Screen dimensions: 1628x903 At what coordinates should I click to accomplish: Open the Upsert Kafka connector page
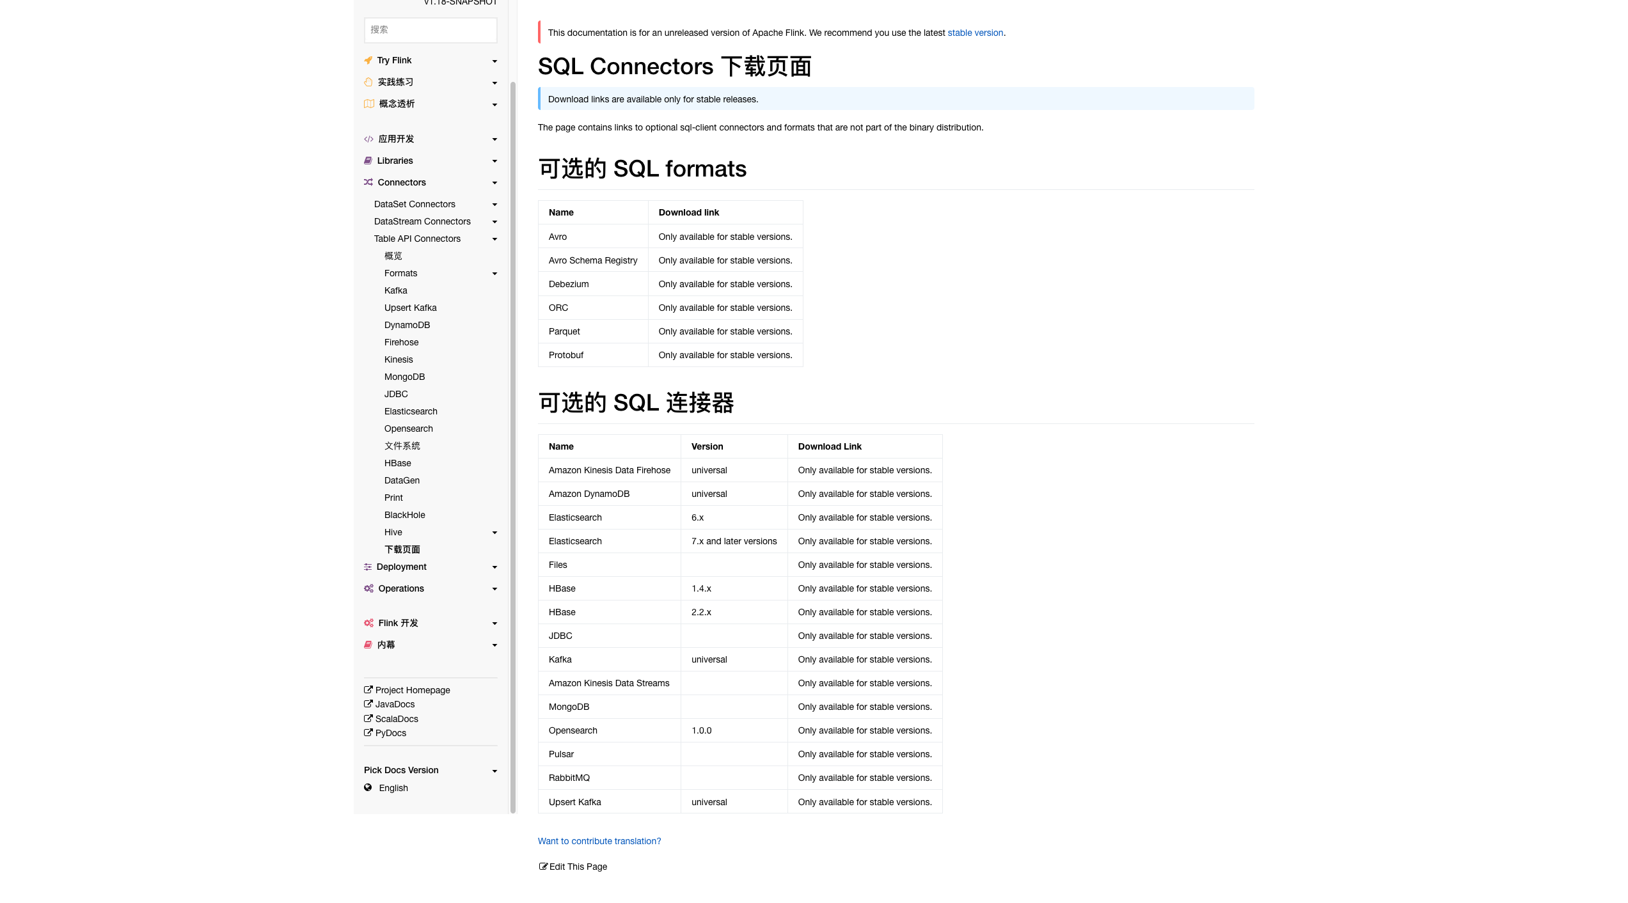[411, 308]
